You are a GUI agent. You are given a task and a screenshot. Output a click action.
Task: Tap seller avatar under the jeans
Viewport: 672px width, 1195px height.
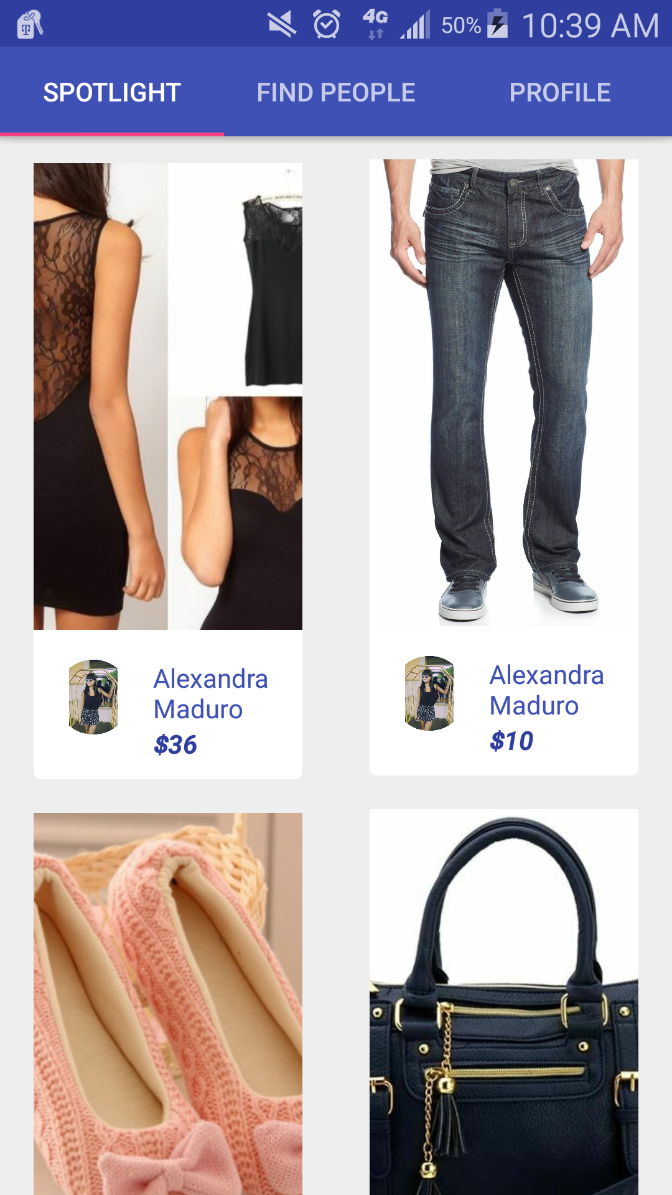[x=429, y=693]
